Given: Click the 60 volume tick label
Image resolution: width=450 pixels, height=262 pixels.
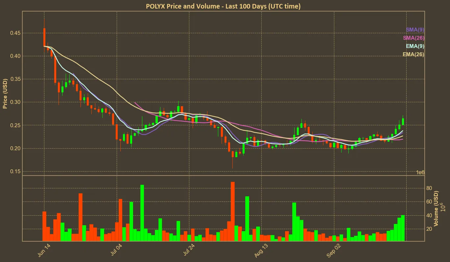Looking at the screenshot, I should point(429,202).
